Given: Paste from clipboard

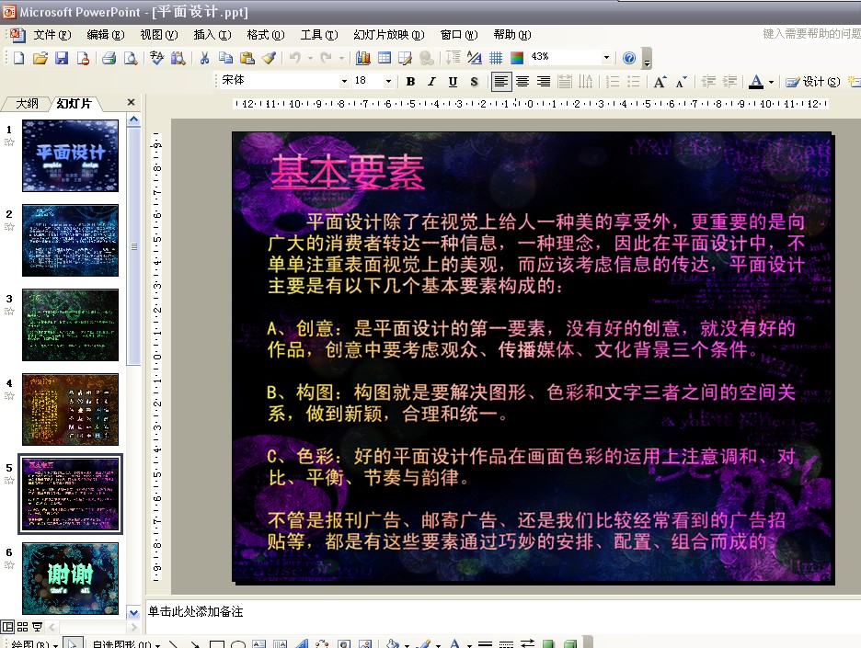Looking at the screenshot, I should point(247,58).
